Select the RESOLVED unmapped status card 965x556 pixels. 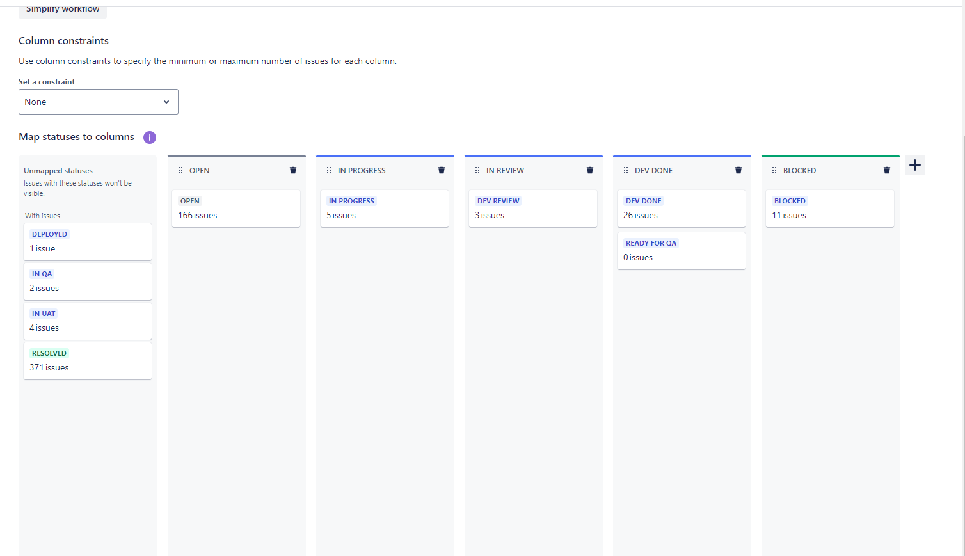(x=88, y=360)
